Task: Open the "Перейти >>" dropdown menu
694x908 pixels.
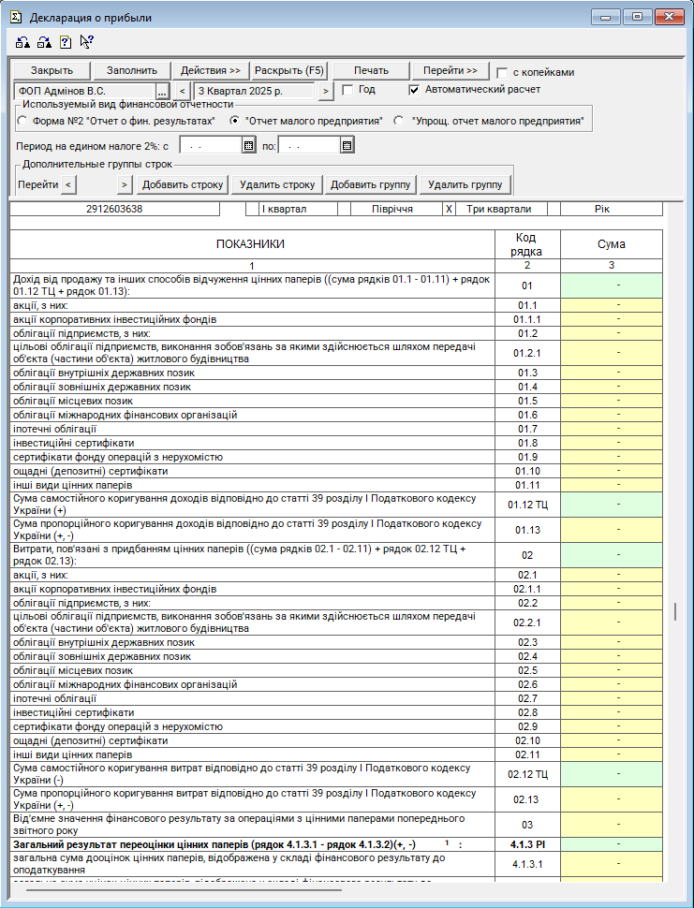Action: point(450,70)
